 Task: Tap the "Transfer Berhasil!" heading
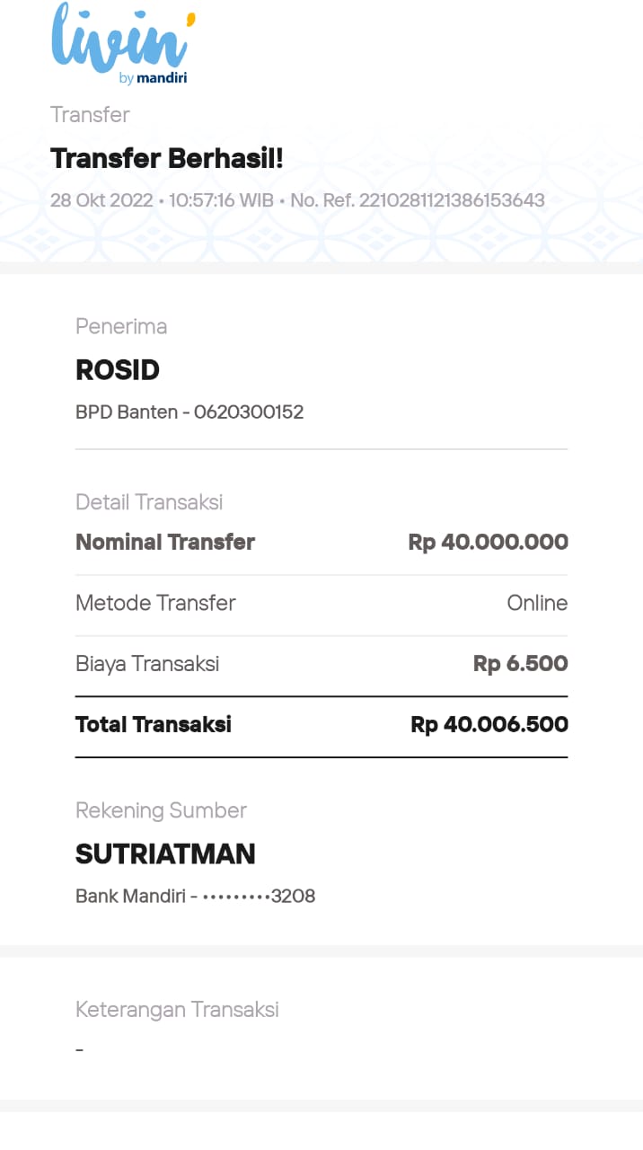tap(167, 159)
